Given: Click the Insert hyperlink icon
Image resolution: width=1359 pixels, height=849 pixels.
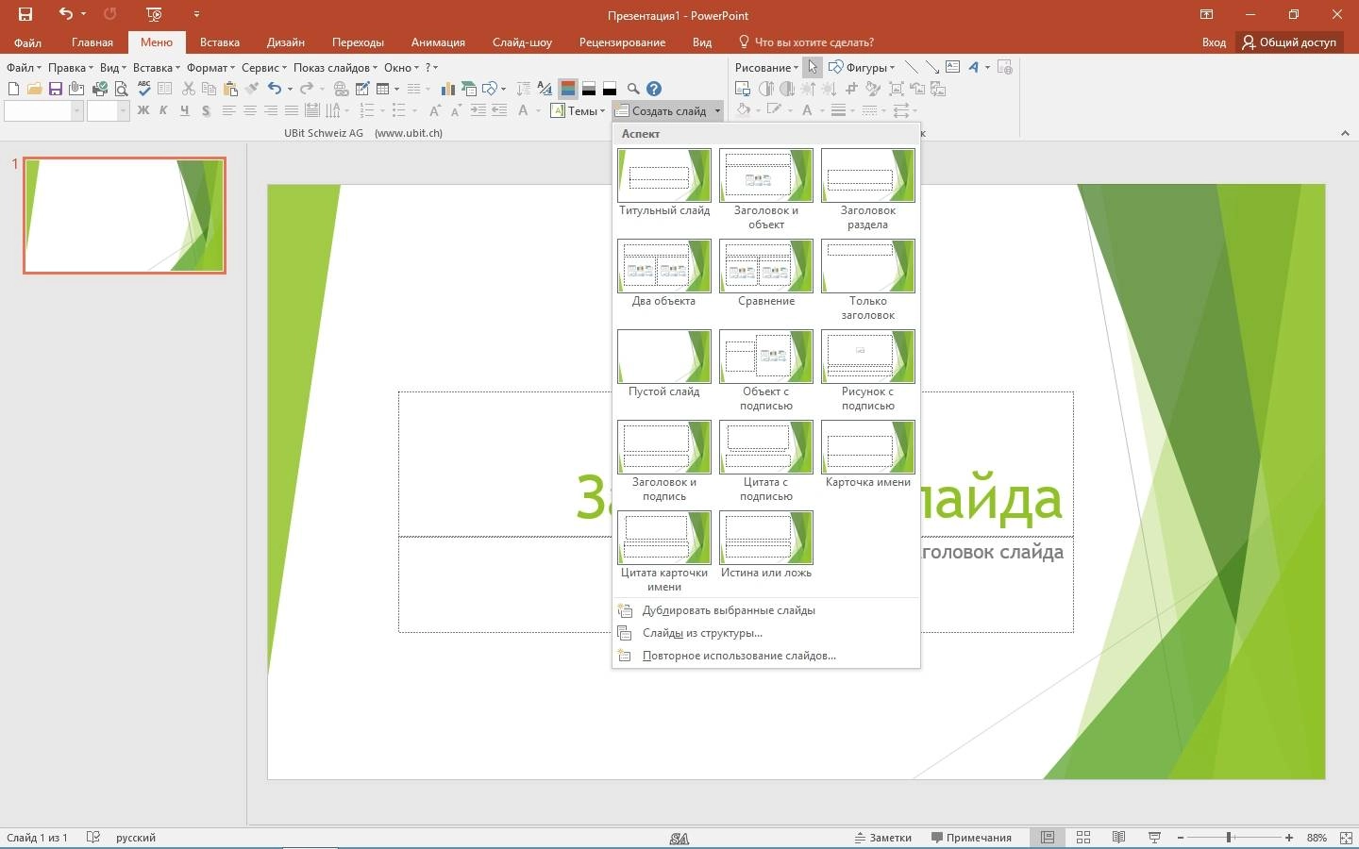Looking at the screenshot, I should pos(341,89).
